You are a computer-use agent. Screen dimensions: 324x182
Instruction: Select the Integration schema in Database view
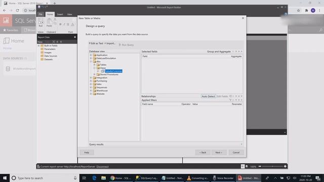click(102, 78)
